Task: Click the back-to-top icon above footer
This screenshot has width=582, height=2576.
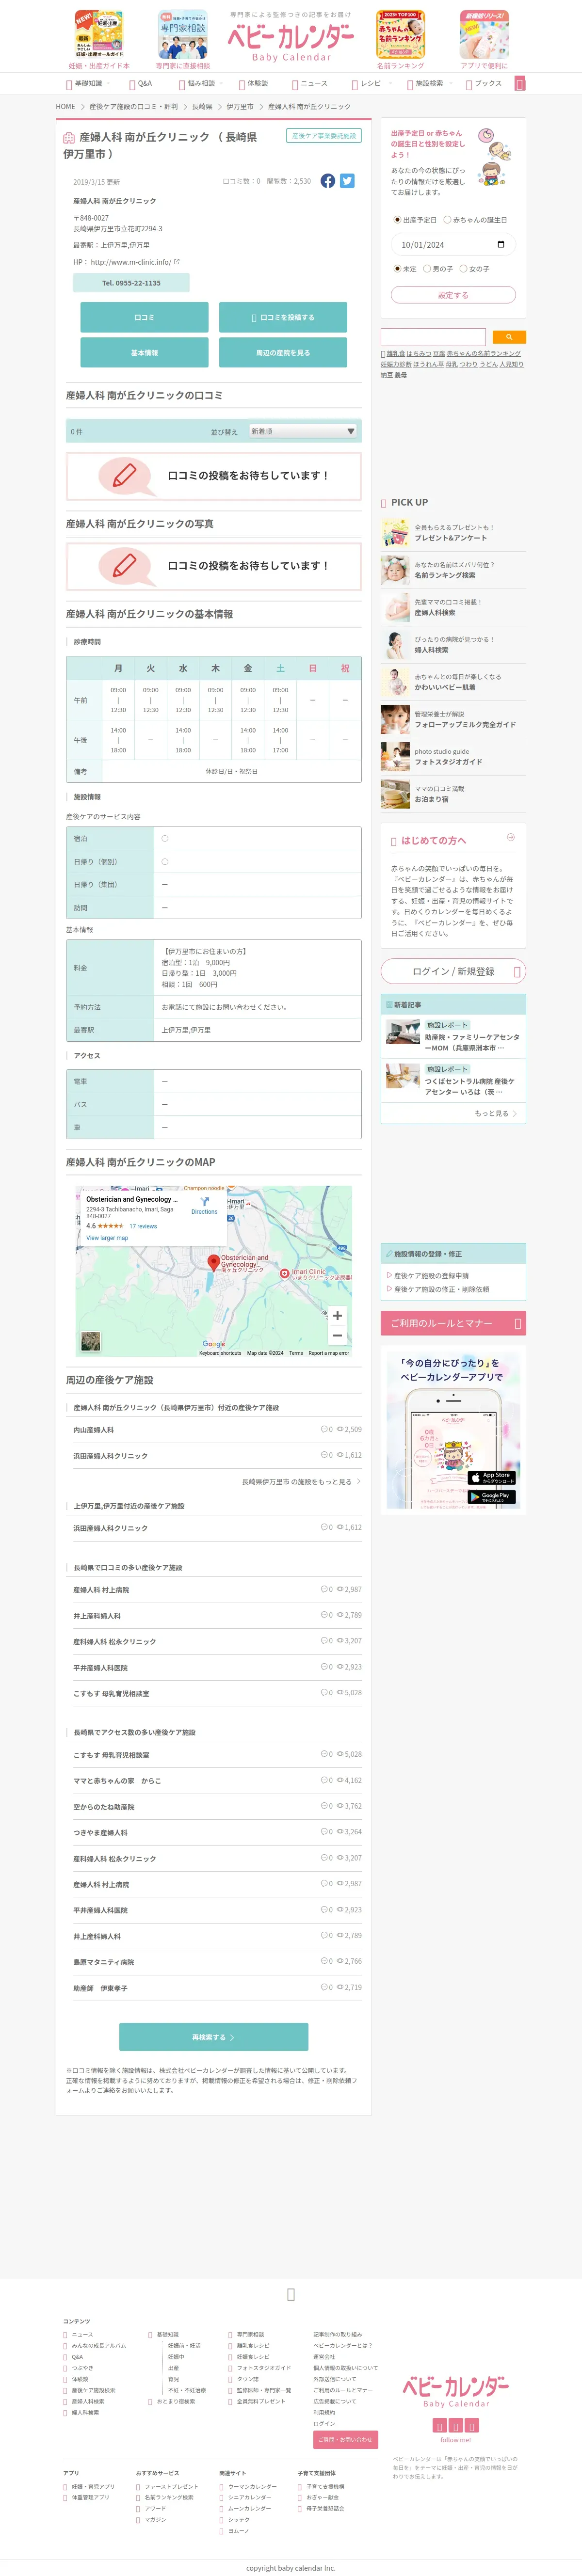Action: (291, 2294)
